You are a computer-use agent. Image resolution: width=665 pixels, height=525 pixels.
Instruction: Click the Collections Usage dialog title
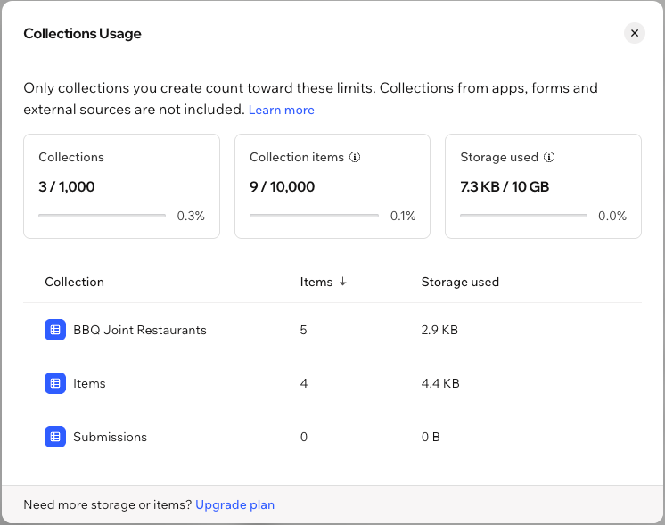coord(82,34)
